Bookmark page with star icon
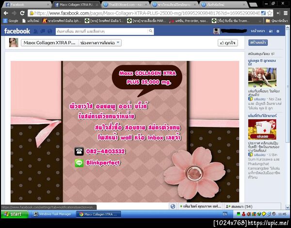The width and height of the screenshot is (291, 228). tap(270, 13)
